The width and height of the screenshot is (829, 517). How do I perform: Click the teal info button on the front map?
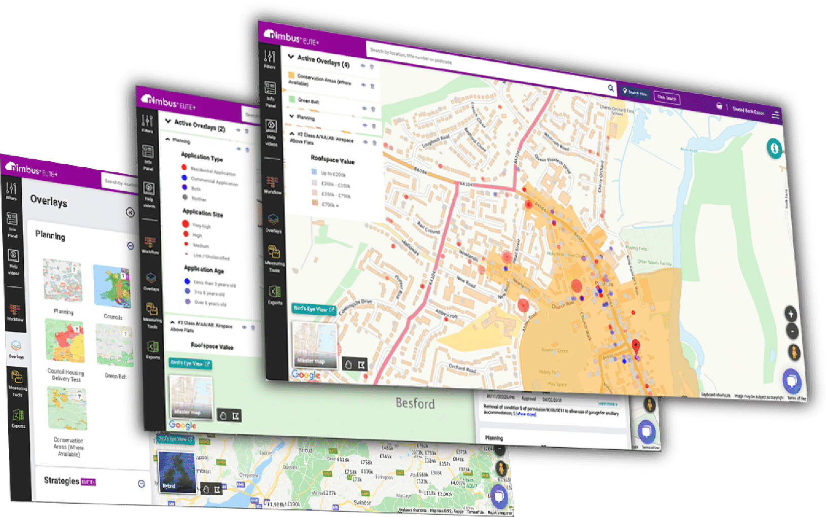[x=774, y=149]
